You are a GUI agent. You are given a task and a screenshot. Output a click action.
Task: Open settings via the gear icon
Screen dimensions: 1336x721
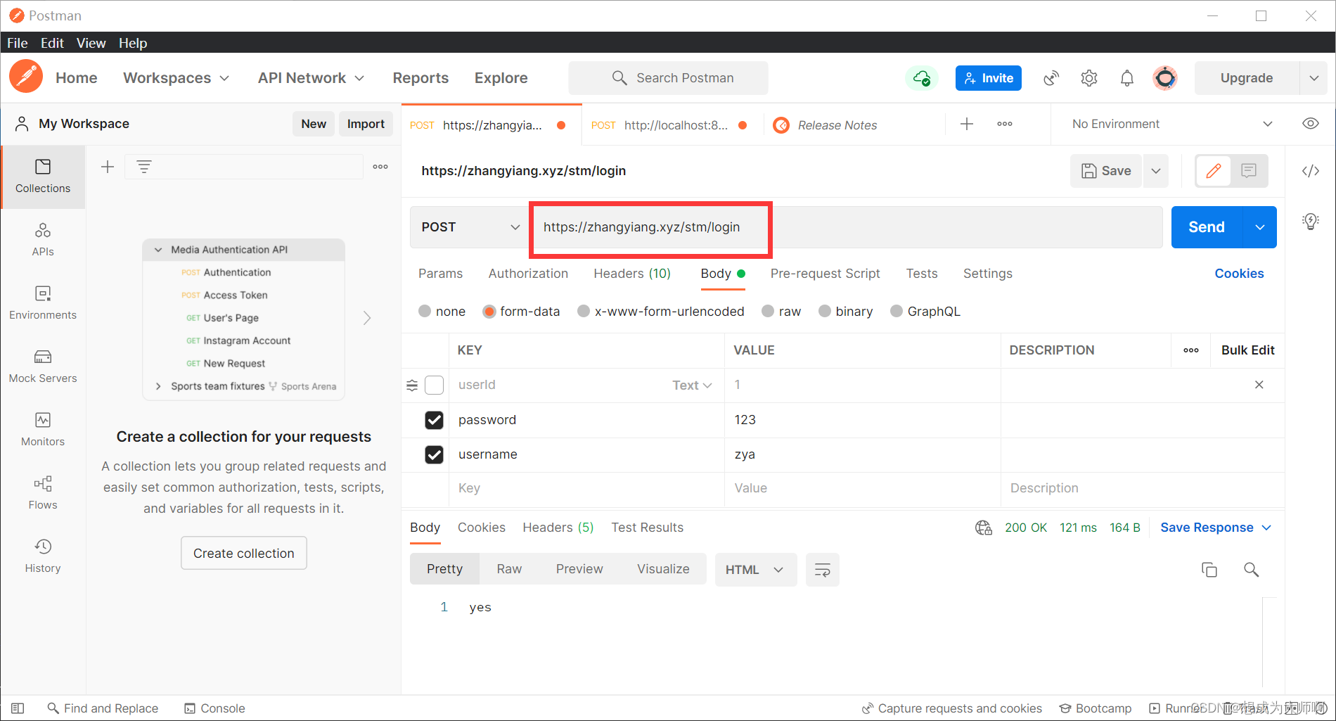[1089, 78]
